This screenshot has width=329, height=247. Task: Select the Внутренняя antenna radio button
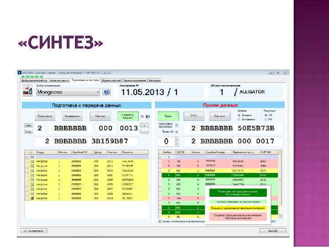coord(239,119)
